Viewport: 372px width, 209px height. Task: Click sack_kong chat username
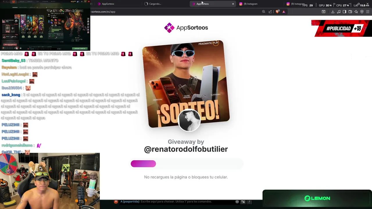(x=11, y=95)
